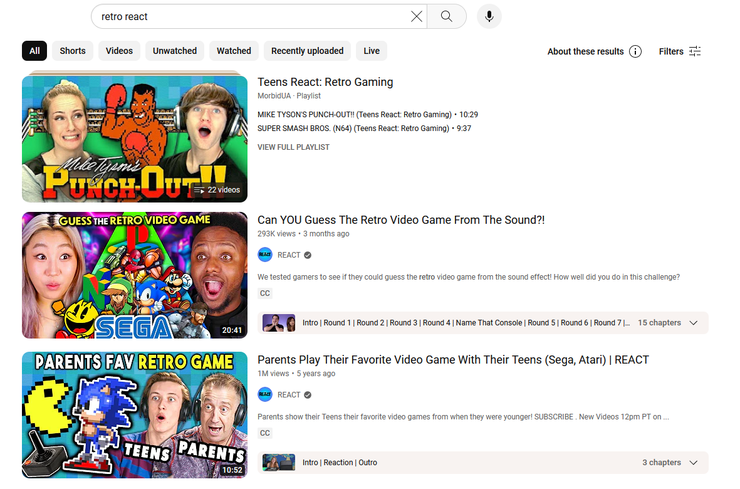Open the Guess The Retro Video Game thumbnail
Screen dimensions: 740x489
click(135, 275)
